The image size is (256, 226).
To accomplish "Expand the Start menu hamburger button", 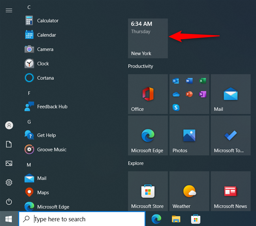I will click(9, 10).
